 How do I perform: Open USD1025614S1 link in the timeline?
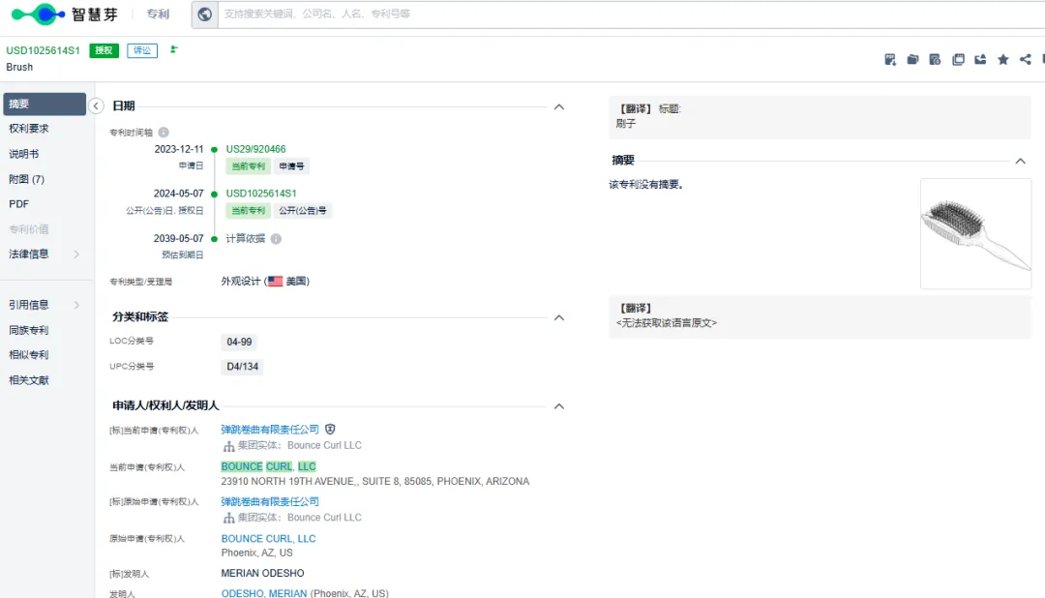261,194
